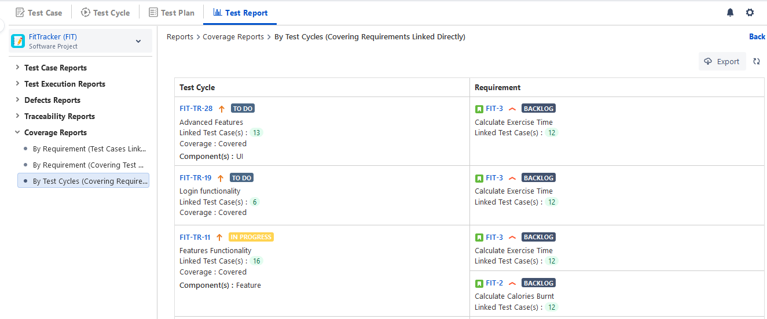Click the FitTracker project logo icon
Screen dimensions: 767x319
point(19,41)
